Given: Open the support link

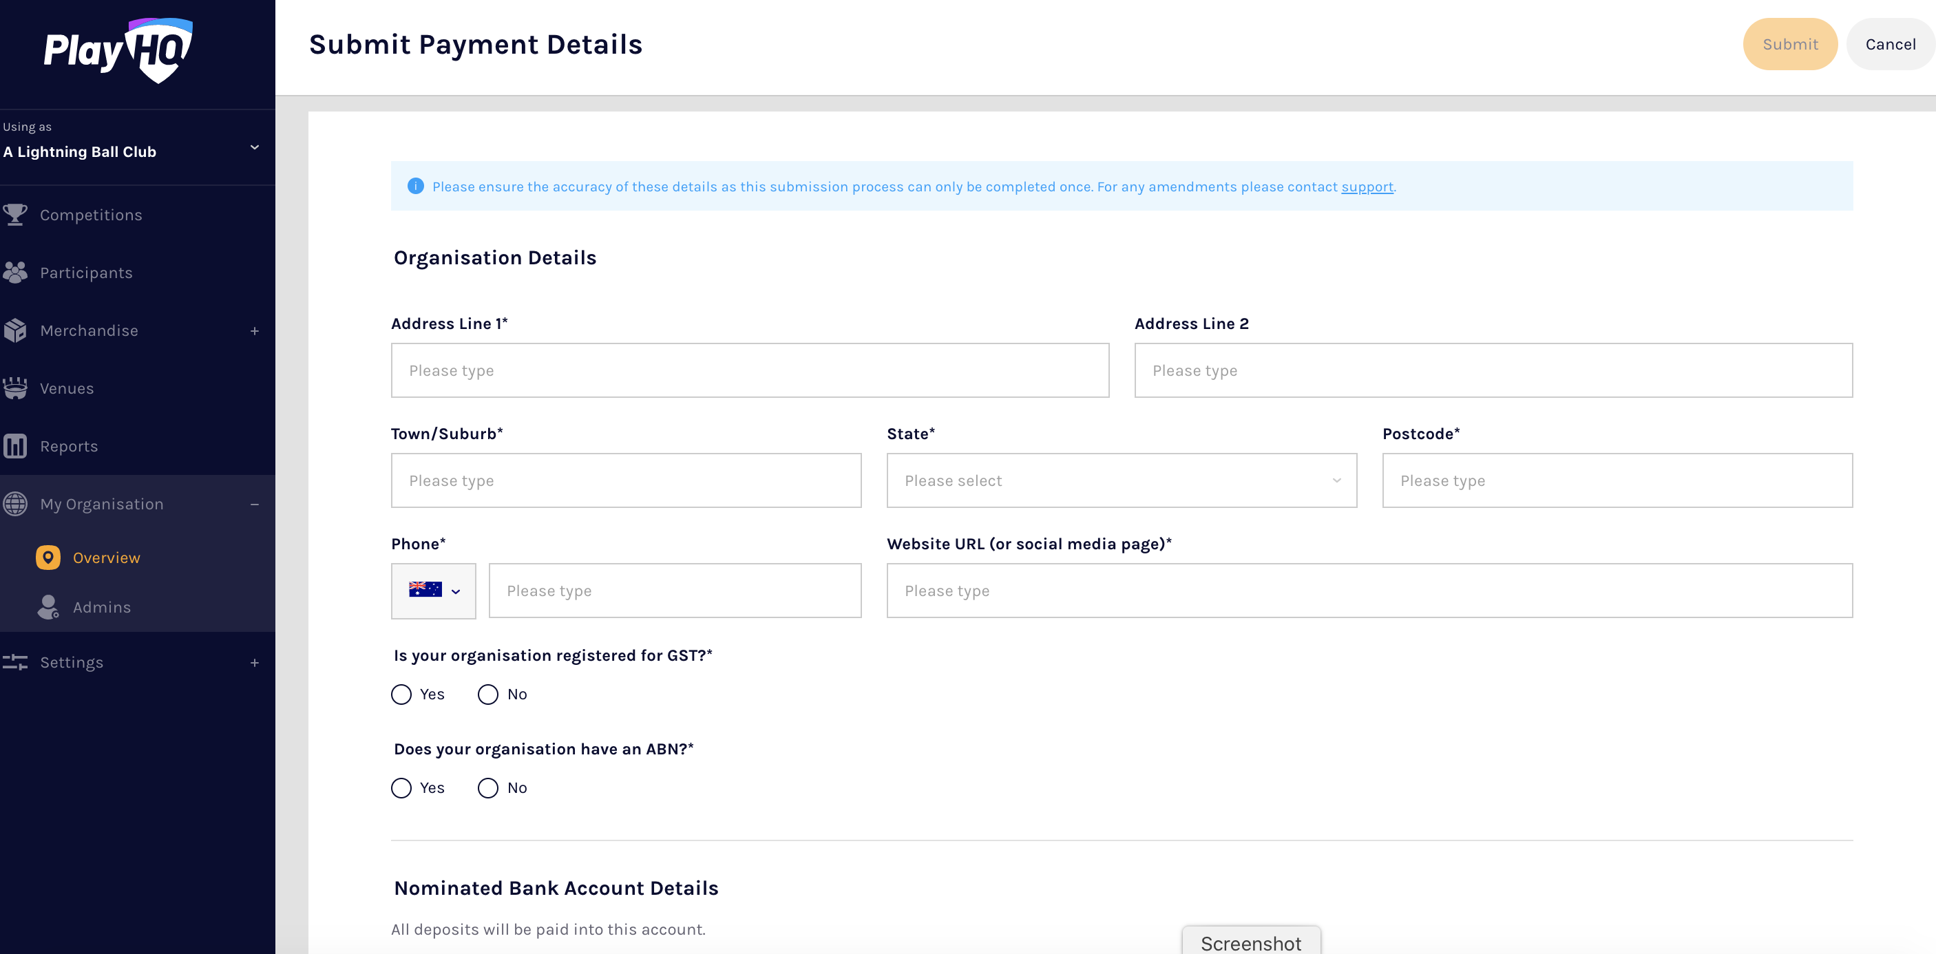Looking at the screenshot, I should coord(1367,187).
